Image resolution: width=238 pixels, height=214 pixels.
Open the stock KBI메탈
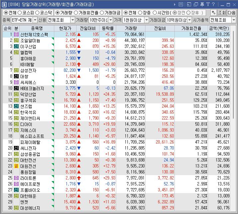(x=27, y=64)
